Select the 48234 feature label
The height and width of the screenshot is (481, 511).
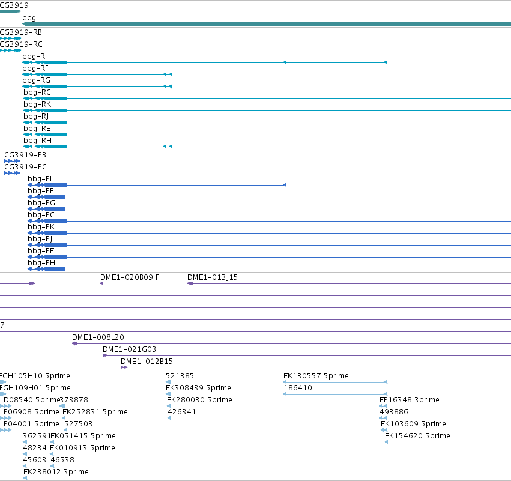click(x=35, y=448)
